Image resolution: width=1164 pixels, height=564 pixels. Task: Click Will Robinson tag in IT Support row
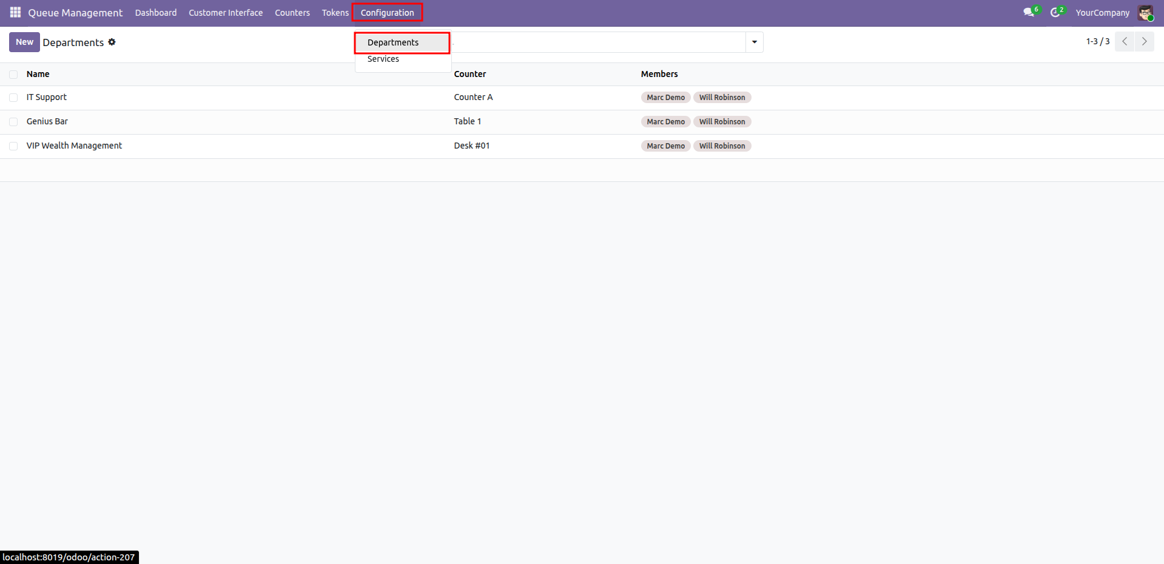(722, 98)
